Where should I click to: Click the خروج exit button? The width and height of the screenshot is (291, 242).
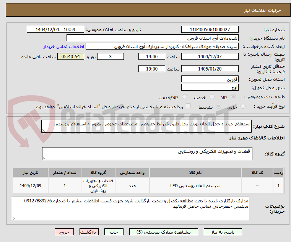click(x=64, y=232)
